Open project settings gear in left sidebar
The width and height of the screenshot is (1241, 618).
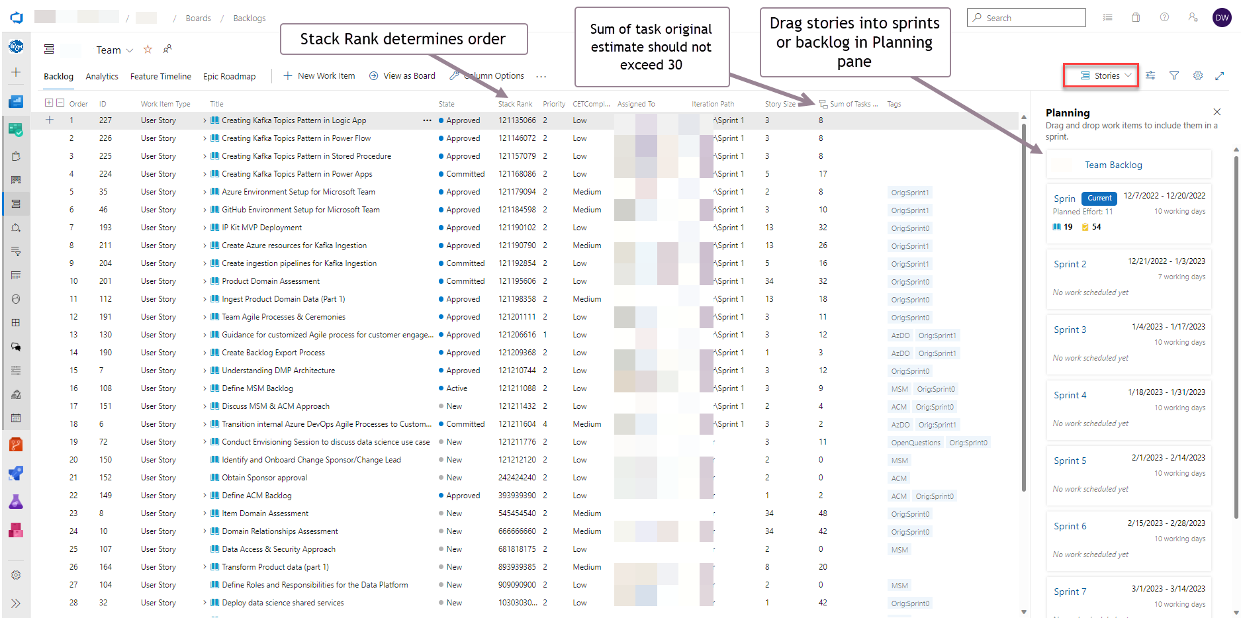point(16,575)
